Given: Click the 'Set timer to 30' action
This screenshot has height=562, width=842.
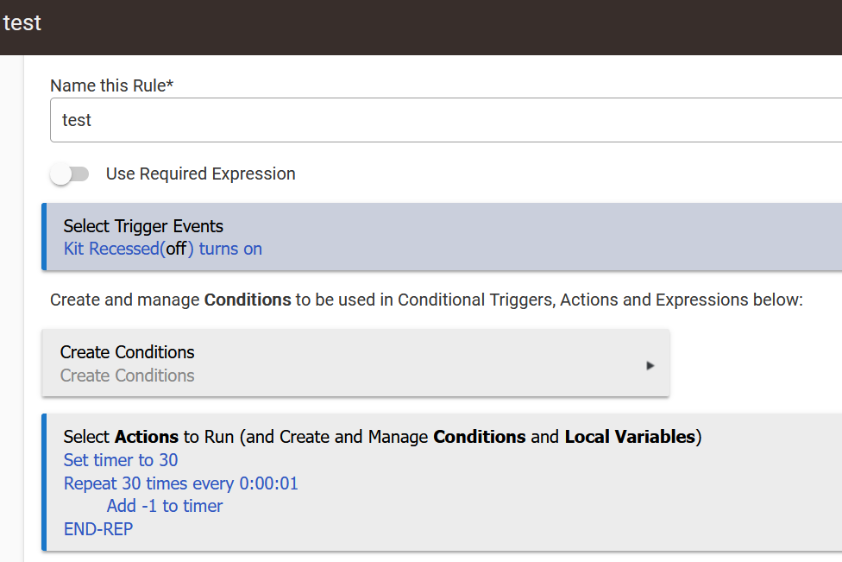Looking at the screenshot, I should pos(120,460).
